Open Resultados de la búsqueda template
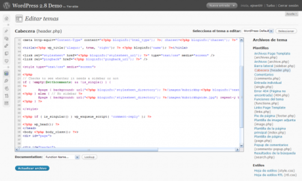The width and height of the screenshot is (302, 181). (275, 153)
